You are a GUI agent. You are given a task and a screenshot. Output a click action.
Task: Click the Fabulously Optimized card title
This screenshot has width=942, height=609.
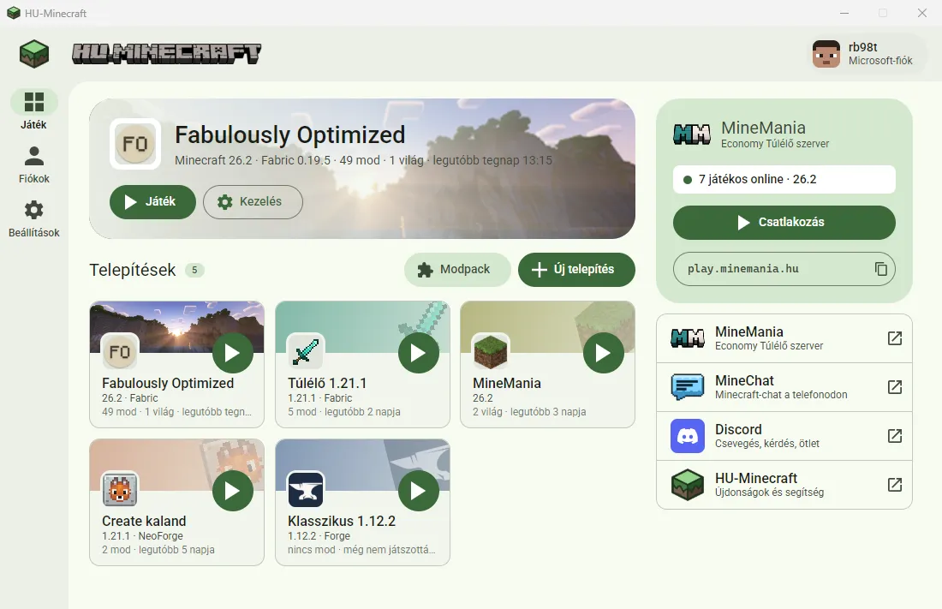pos(168,383)
